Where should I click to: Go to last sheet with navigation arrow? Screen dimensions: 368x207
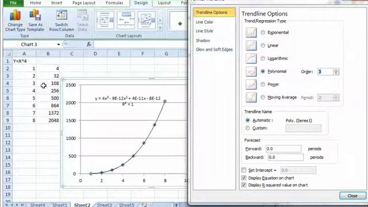(x=22, y=205)
